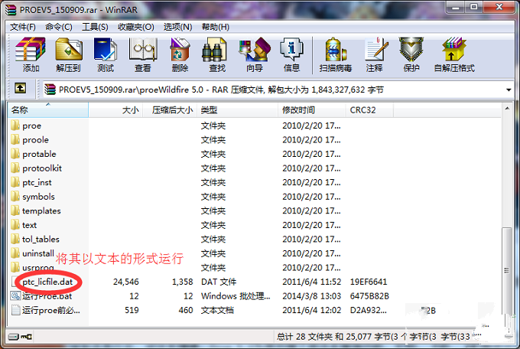This screenshot has width=520, height=349.
Task: Select the ptc_inst folder icon
Action: 15,182
